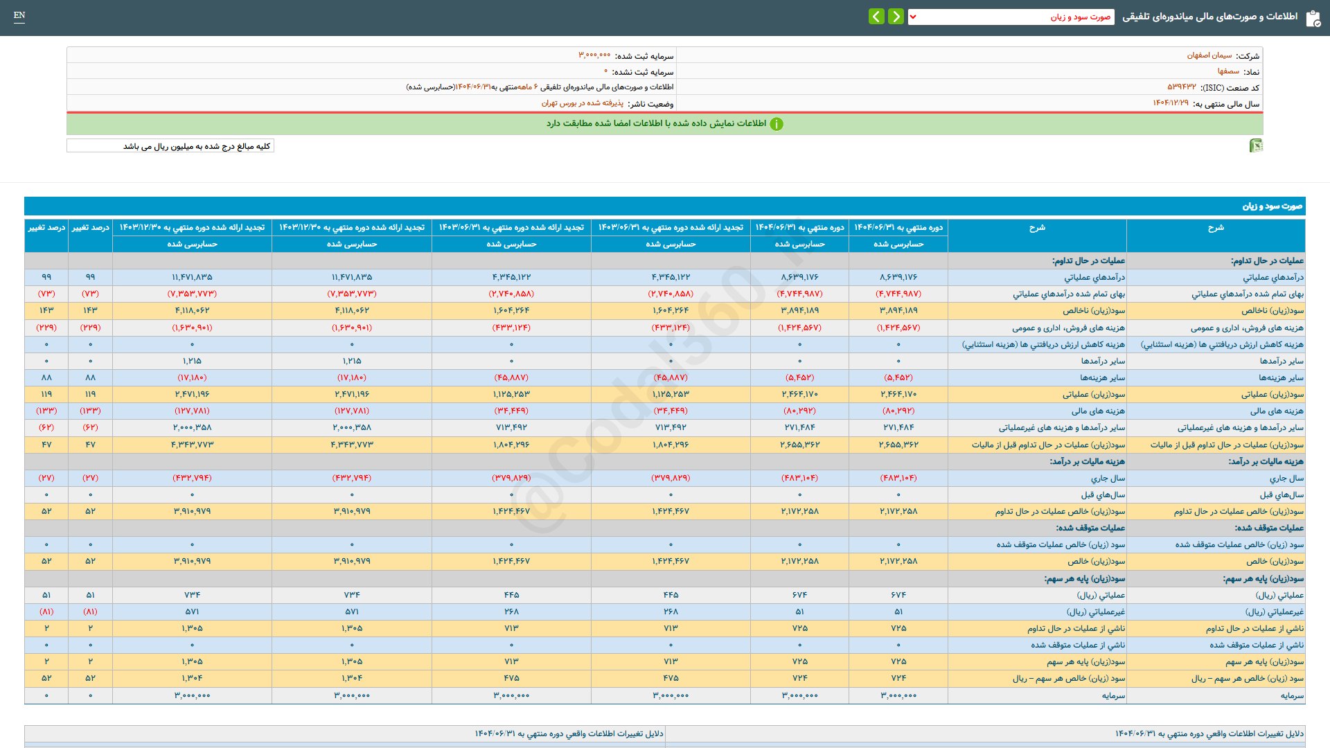Click the red dropdown chevron arrow

(x=913, y=17)
